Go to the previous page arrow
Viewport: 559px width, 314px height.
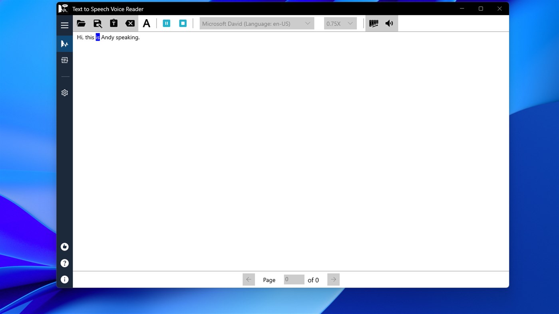pos(249,280)
